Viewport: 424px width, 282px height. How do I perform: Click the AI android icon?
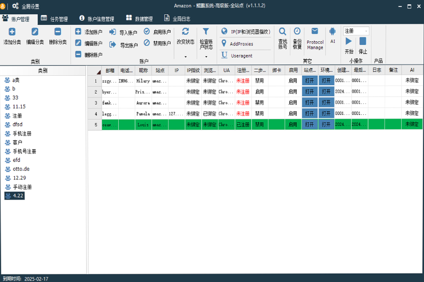332,32
